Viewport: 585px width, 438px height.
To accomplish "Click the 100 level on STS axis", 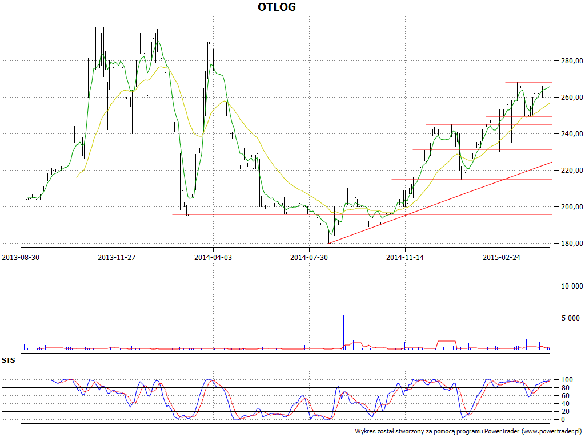I will [566, 380].
